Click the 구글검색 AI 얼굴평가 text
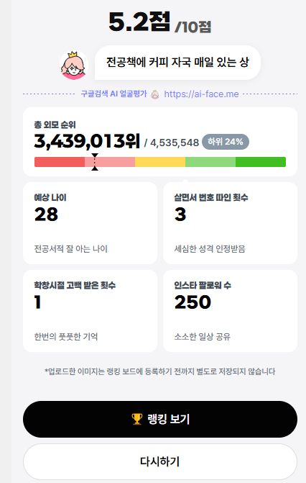Image resolution: width=306 pixels, height=483 pixels. [113, 94]
